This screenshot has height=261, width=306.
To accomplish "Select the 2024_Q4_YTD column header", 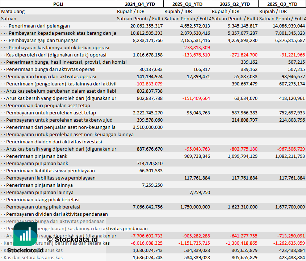I will pos(140,4).
